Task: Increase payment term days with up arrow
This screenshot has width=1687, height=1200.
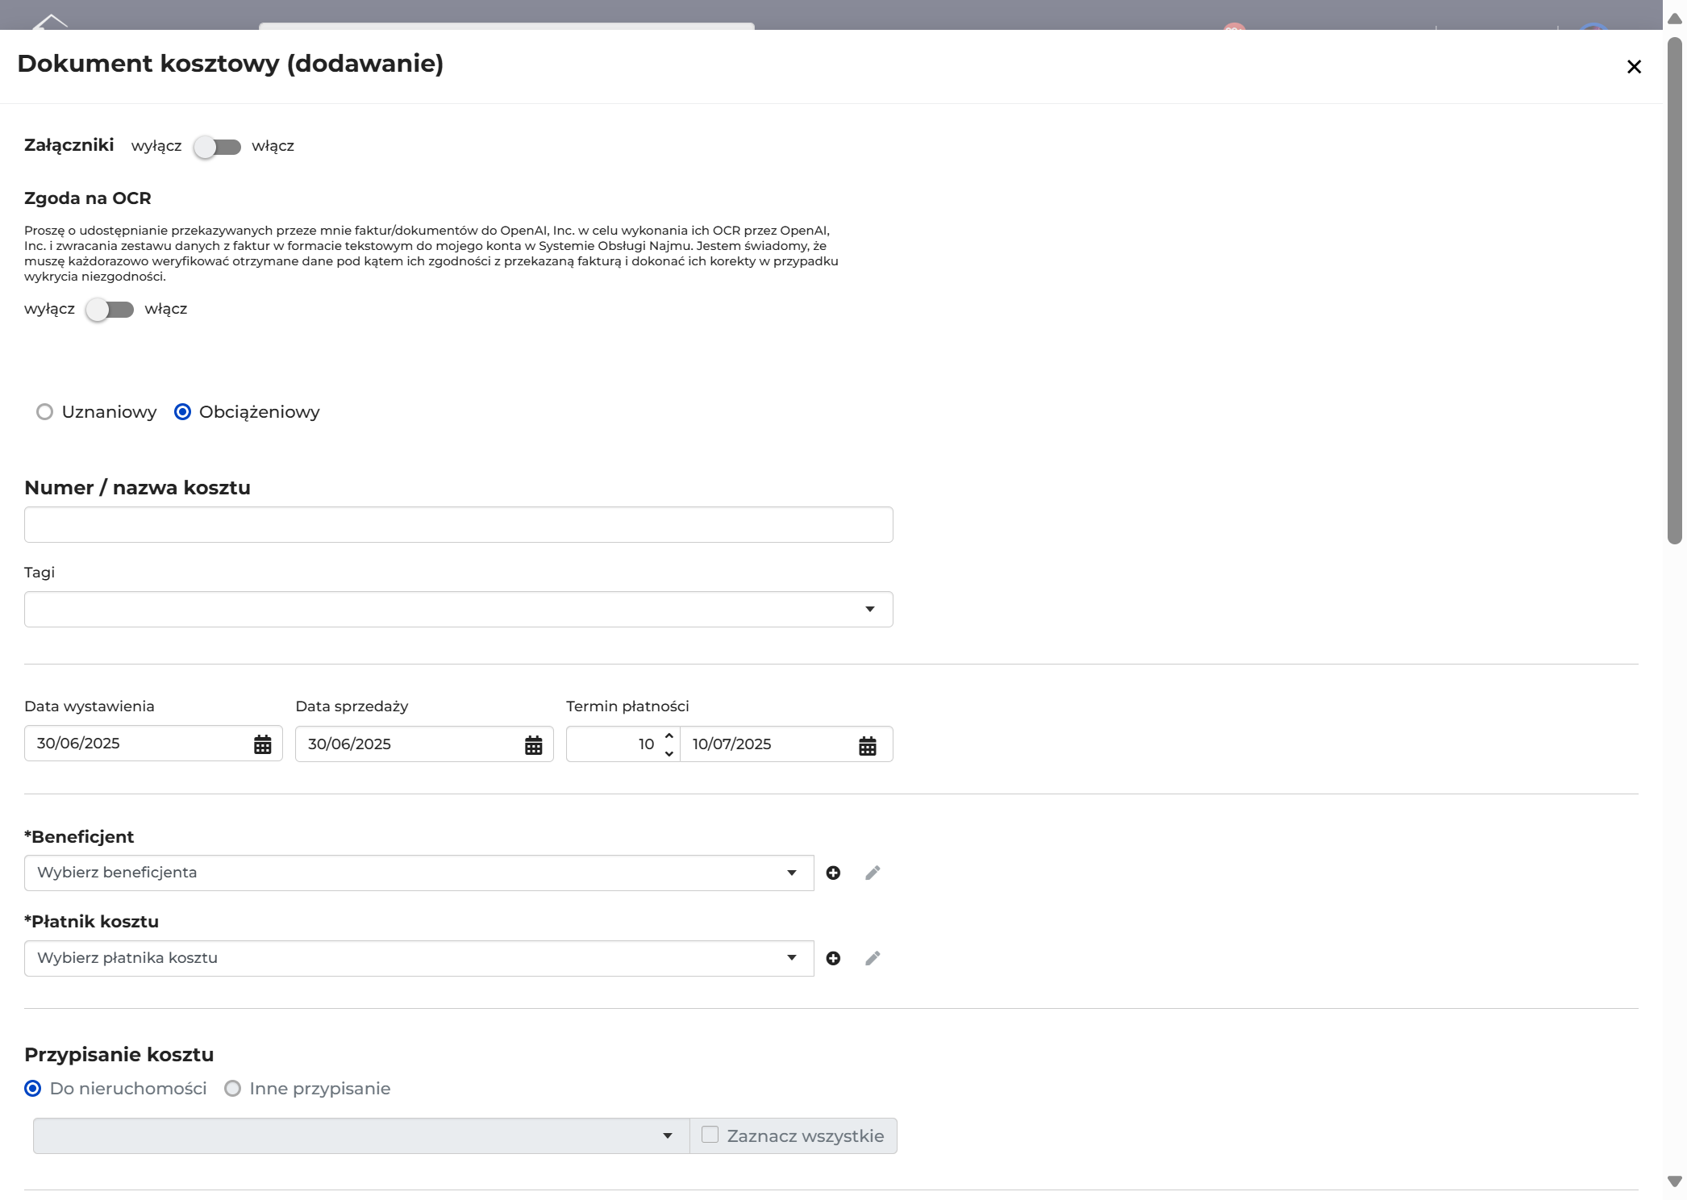Action: pyautogui.click(x=669, y=735)
